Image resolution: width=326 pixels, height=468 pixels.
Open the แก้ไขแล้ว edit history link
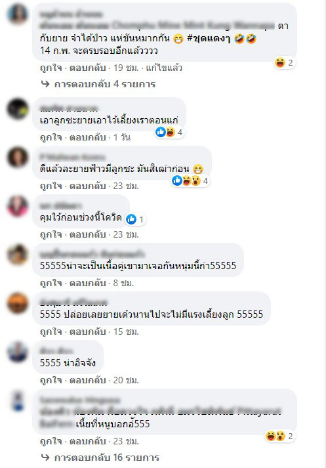coord(164,68)
